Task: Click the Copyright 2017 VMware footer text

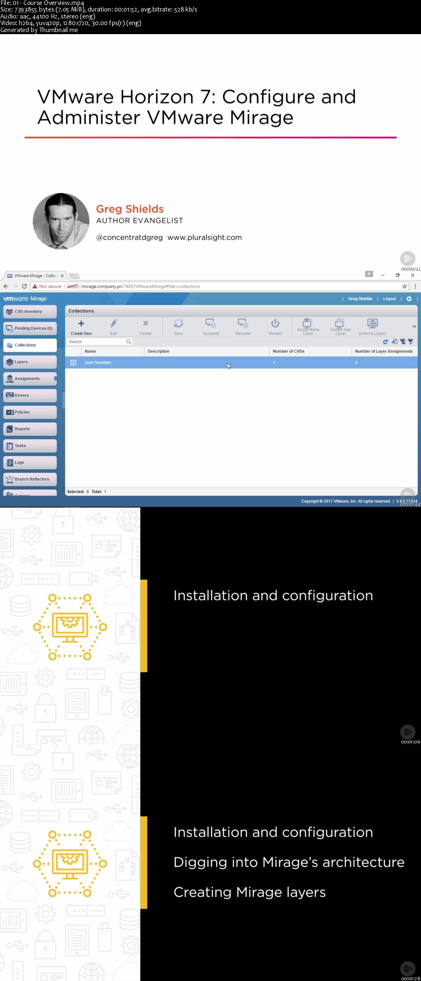Action: tap(345, 501)
